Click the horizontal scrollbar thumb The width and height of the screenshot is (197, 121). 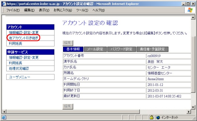tap(73, 112)
